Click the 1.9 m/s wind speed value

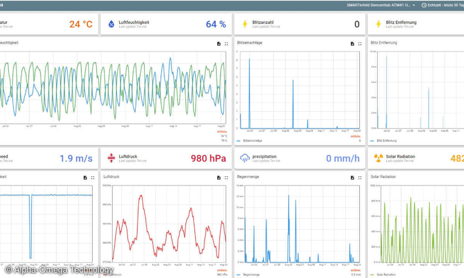click(76, 158)
